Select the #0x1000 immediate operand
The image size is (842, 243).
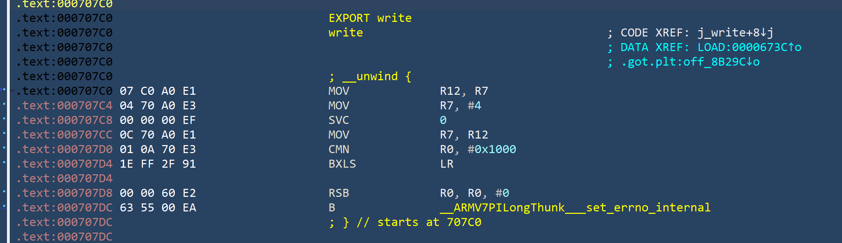pos(492,149)
